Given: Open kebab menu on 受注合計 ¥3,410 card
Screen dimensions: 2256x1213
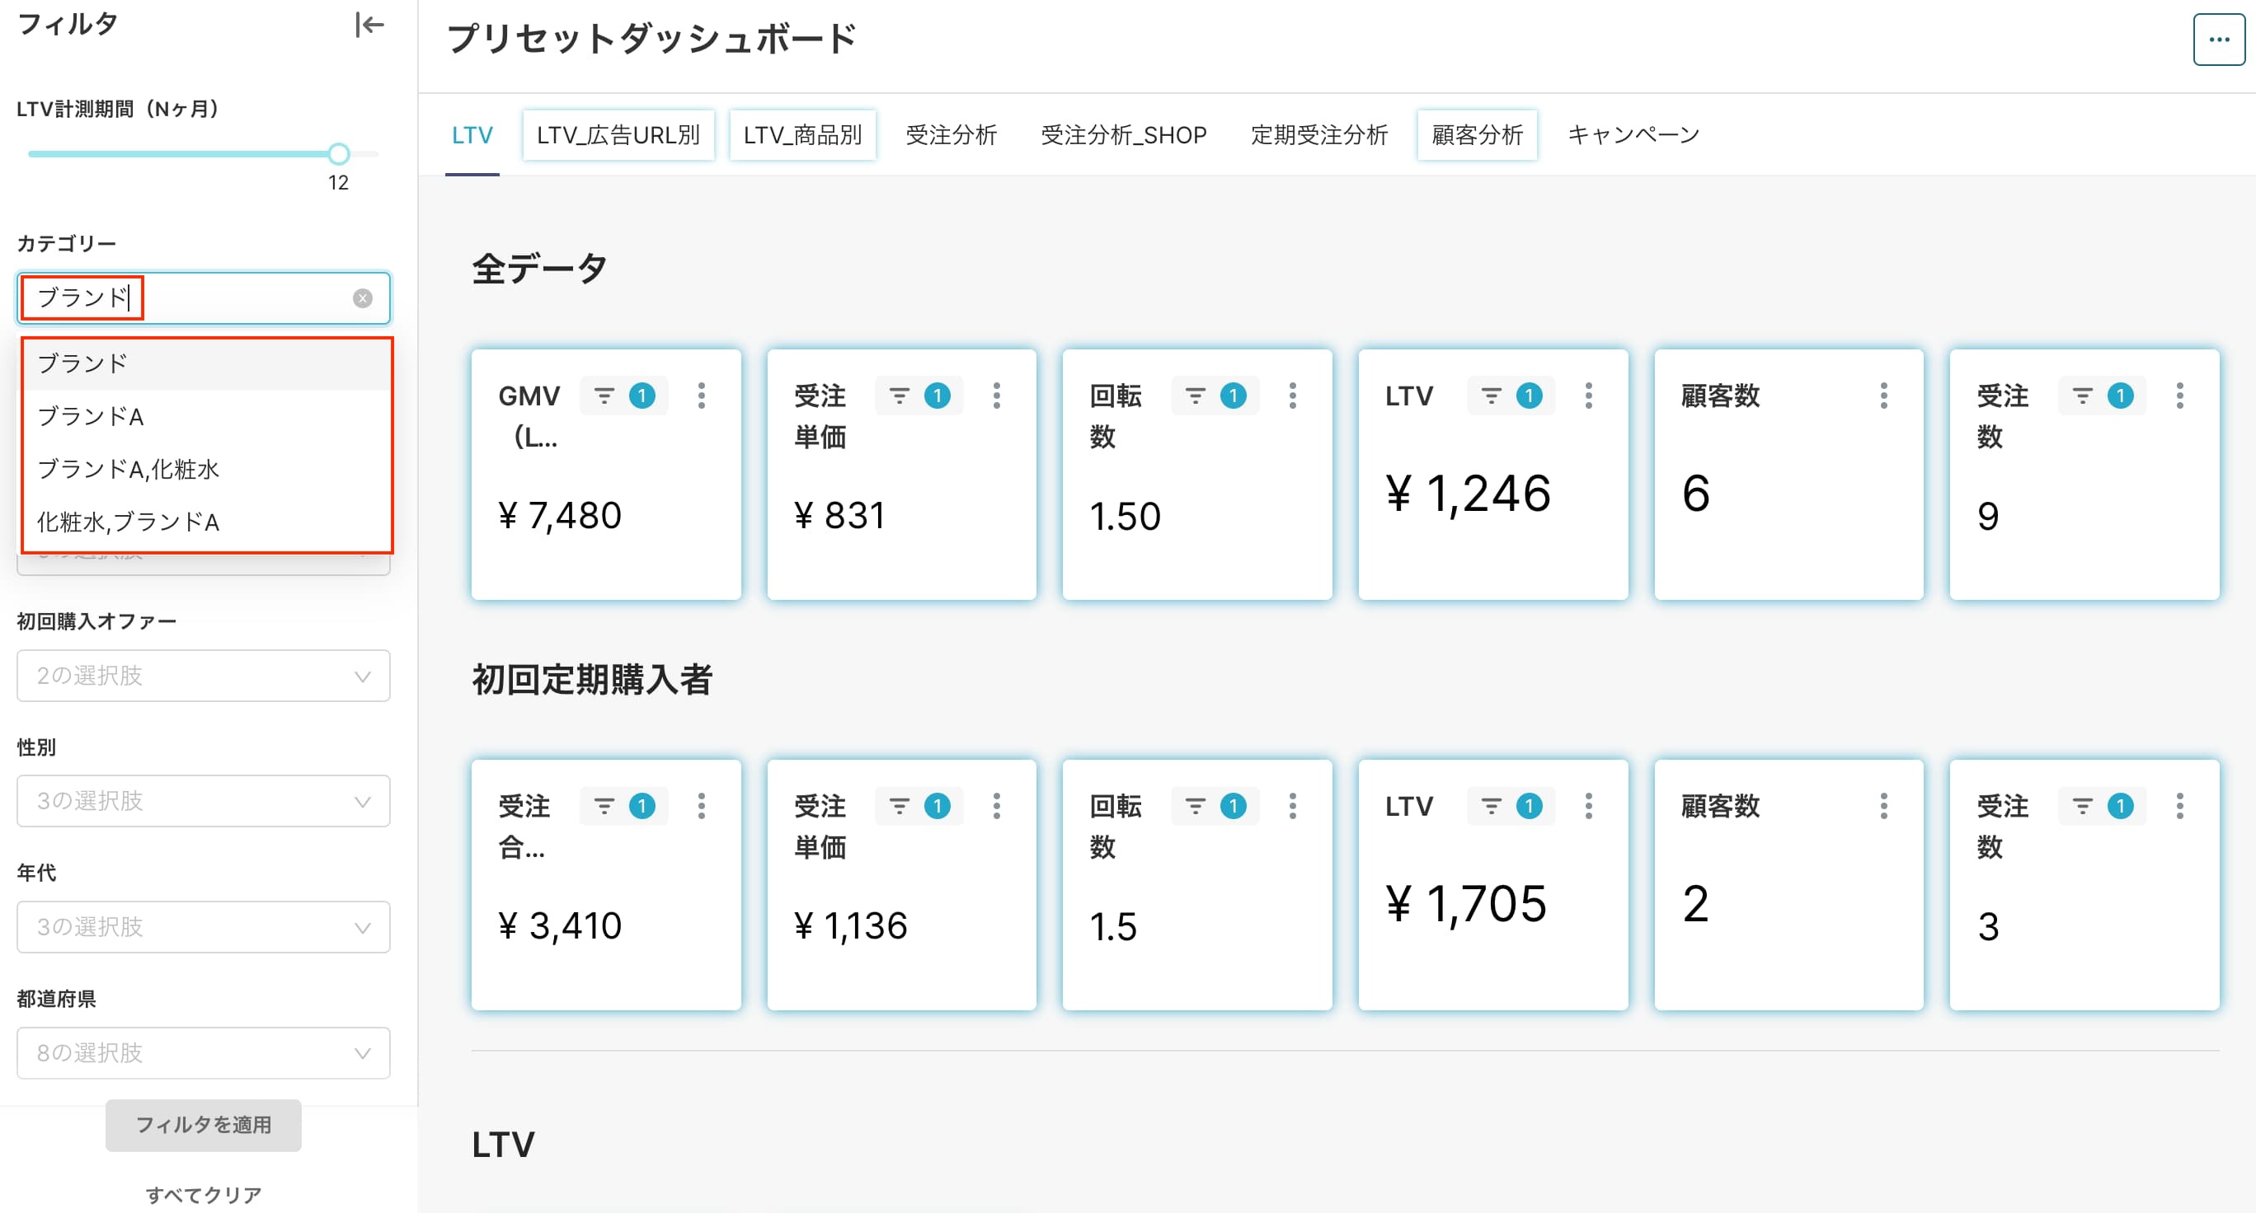Looking at the screenshot, I should (x=702, y=806).
